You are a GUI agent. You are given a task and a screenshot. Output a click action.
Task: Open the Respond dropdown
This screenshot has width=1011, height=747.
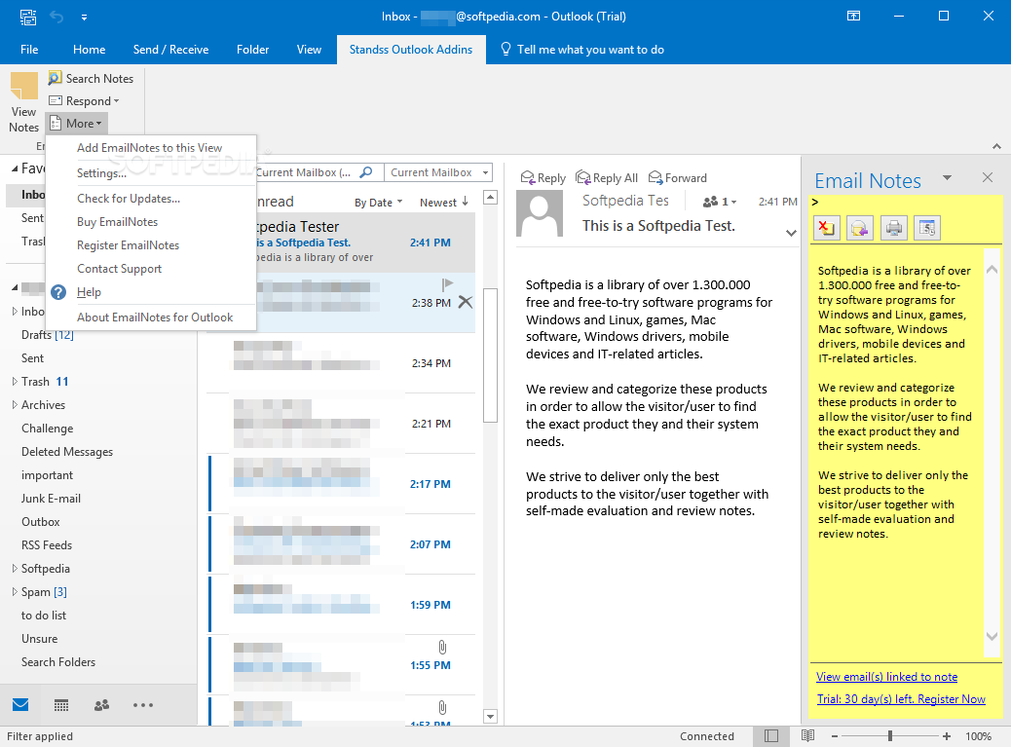coord(84,101)
